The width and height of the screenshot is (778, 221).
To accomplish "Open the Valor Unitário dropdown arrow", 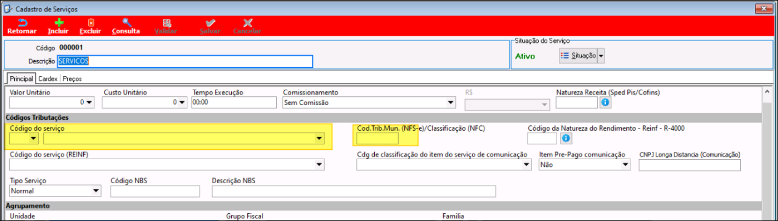I will point(89,102).
